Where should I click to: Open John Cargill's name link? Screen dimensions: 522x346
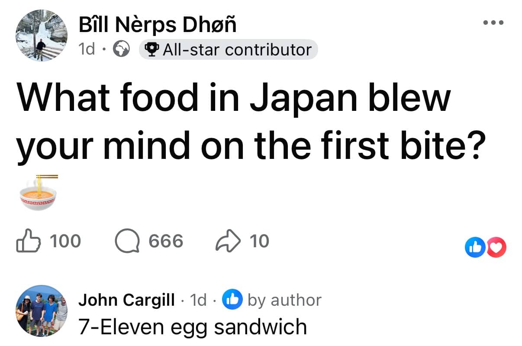[126, 300]
